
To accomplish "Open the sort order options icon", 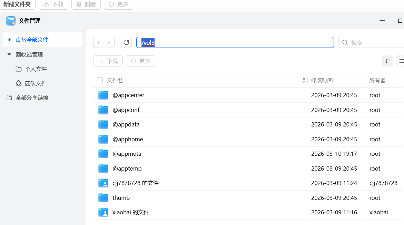I will point(387,61).
